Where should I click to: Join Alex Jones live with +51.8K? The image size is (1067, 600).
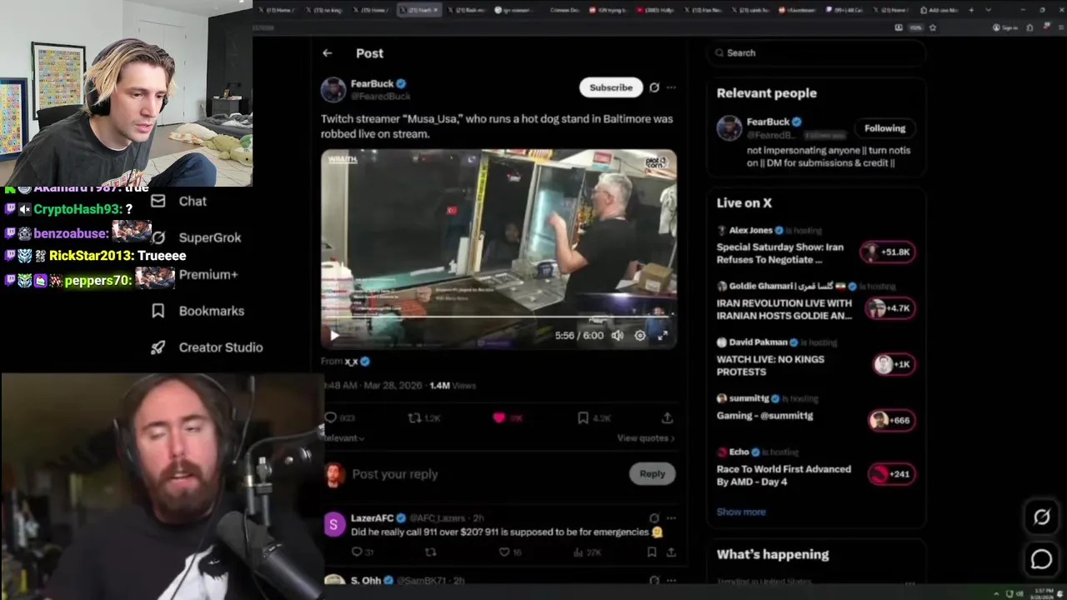click(x=889, y=252)
